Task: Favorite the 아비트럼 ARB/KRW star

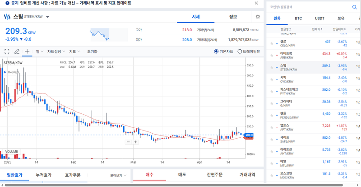Action: [272, 56]
